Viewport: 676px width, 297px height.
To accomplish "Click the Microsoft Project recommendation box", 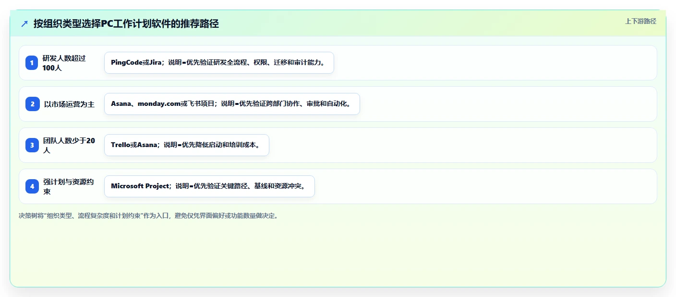I will [x=209, y=186].
